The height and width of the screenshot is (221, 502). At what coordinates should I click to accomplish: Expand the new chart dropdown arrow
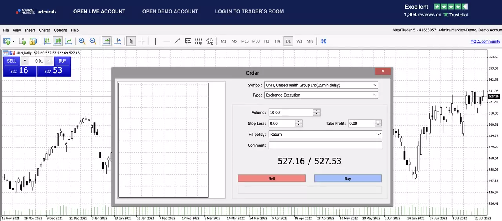[13, 41]
